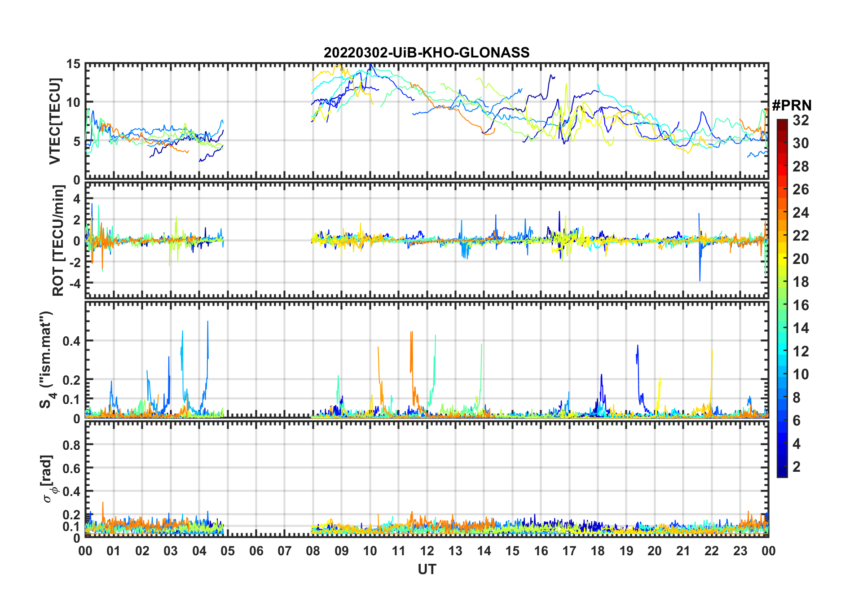This screenshot has height=597, width=854.
Task: Select colorbar tick label "8"
Action: [x=797, y=397]
